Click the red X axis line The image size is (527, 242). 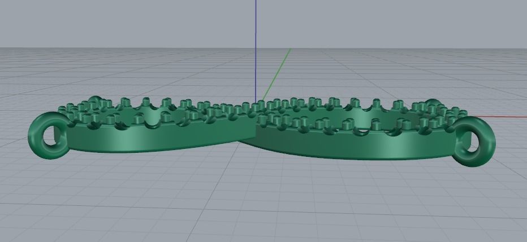click(x=501, y=117)
